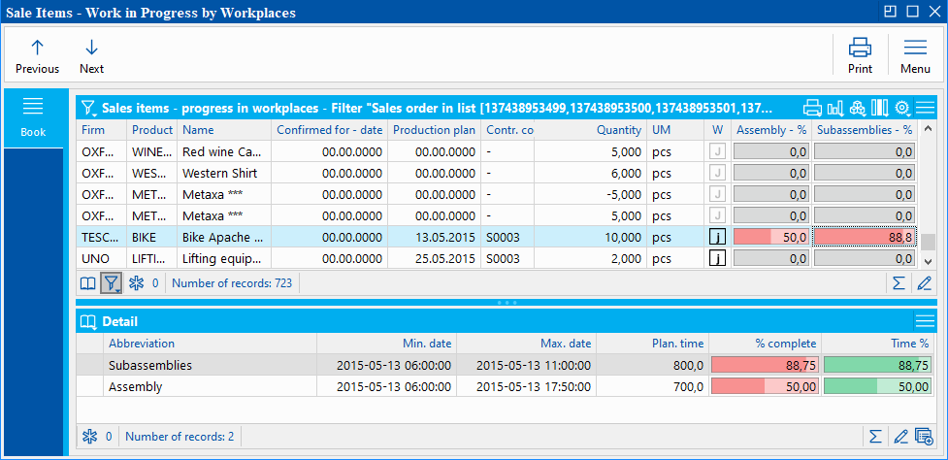The image size is (948, 460).
Task: Click the asterisk marks icon in upper status bar
Action: click(x=137, y=283)
